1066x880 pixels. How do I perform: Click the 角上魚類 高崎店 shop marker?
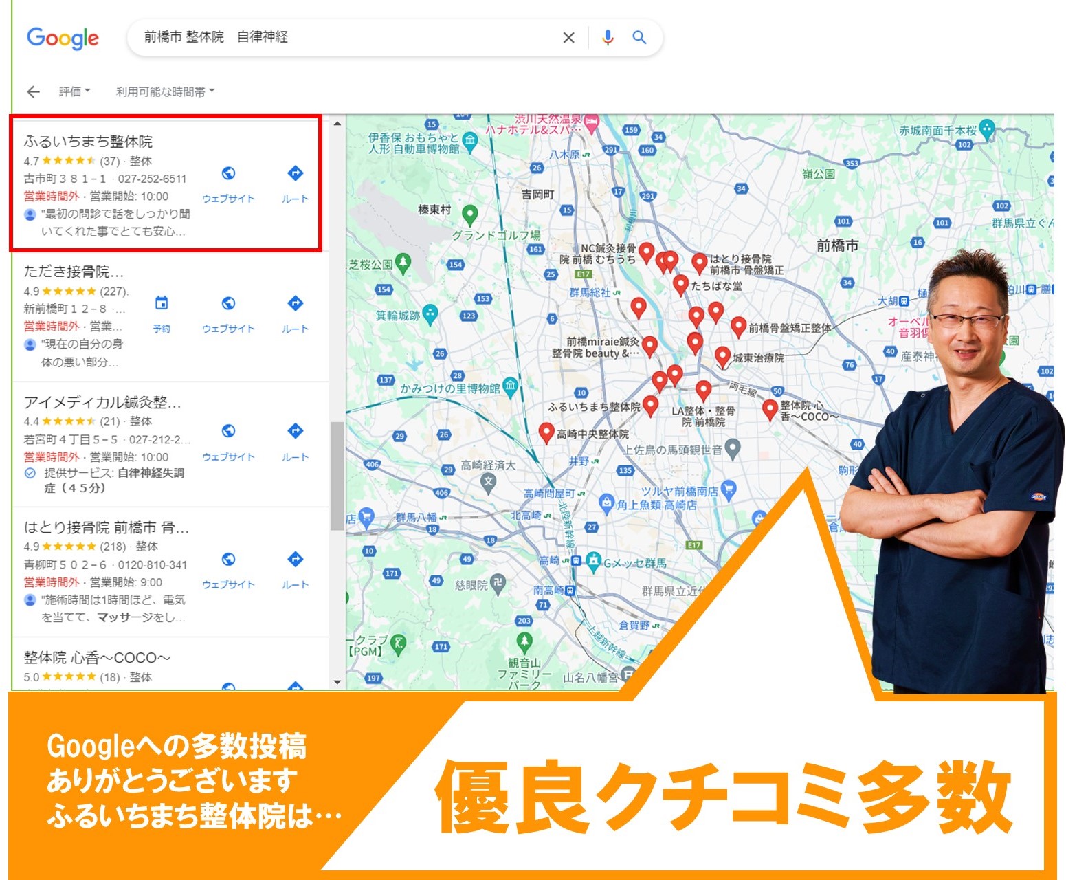click(x=606, y=503)
